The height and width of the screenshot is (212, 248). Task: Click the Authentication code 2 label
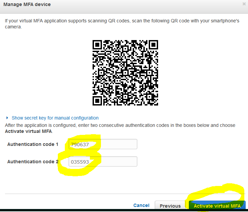pos(33,162)
